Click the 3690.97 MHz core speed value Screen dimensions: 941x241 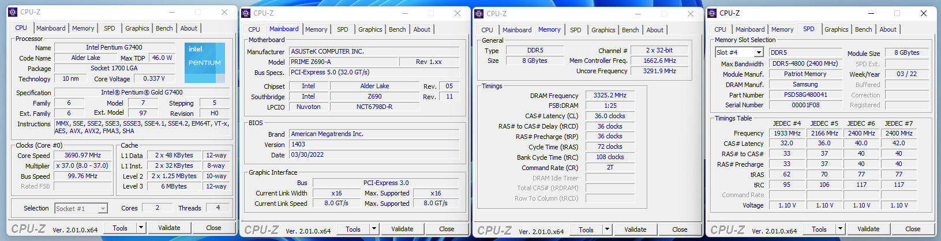point(83,156)
